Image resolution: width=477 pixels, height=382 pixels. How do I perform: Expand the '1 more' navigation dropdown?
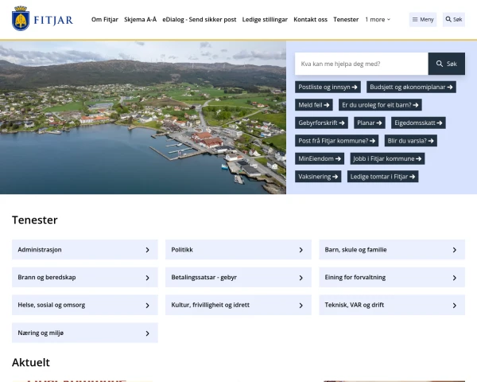pyautogui.click(x=378, y=19)
